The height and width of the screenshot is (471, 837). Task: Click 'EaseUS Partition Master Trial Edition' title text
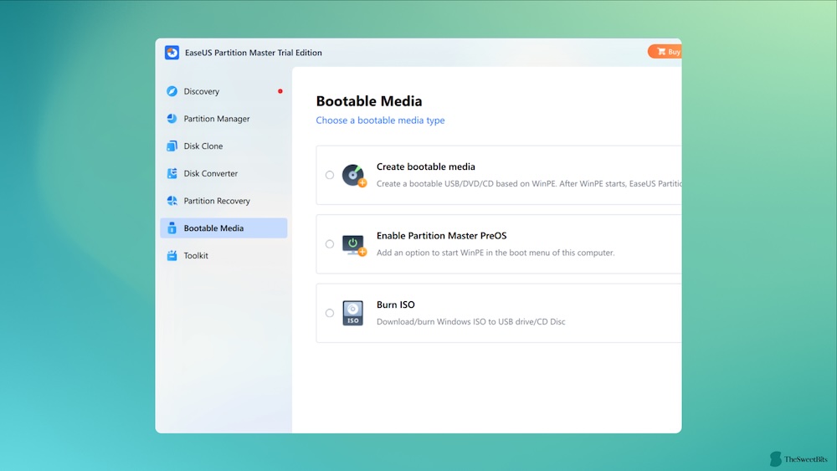[x=253, y=52]
